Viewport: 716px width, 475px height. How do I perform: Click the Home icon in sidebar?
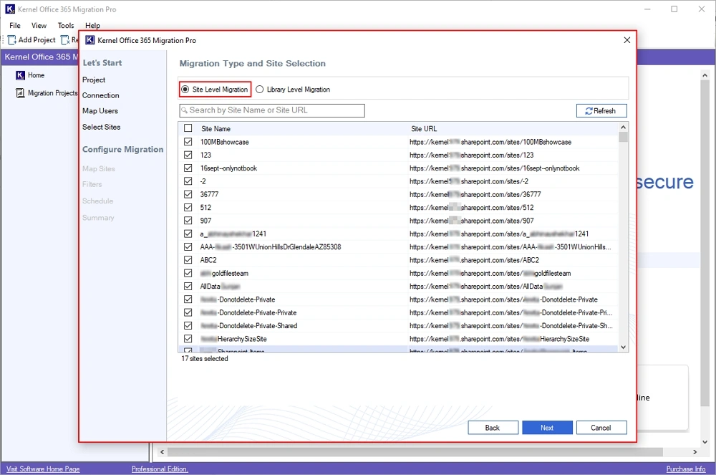(x=20, y=75)
